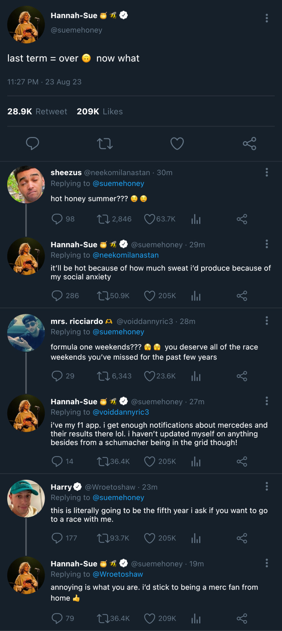Retweet the "social anxiety" reply
This screenshot has width=282, height=631.
[x=104, y=296]
